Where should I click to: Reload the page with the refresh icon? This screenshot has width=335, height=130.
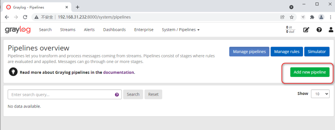pos(25,17)
